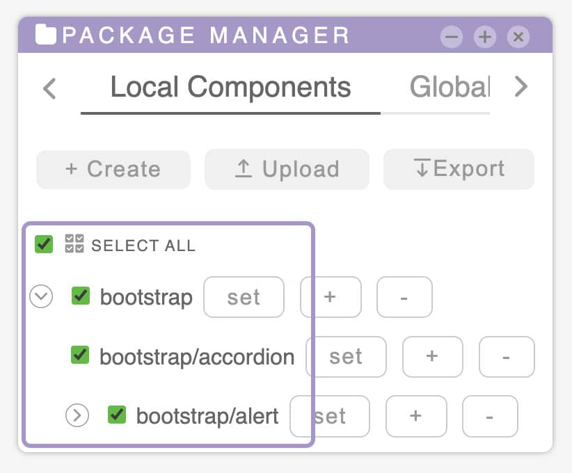The image size is (572, 473).
Task: Click the SELECT ALL label
Action: tap(143, 246)
